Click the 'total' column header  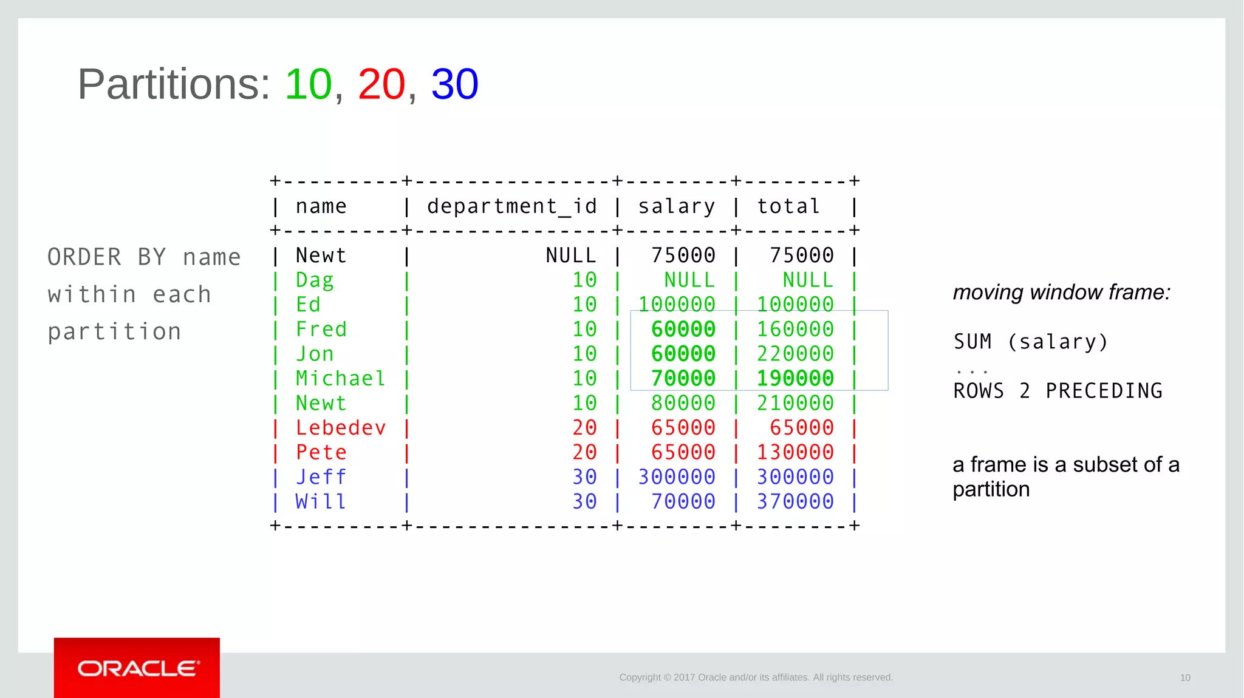click(788, 206)
